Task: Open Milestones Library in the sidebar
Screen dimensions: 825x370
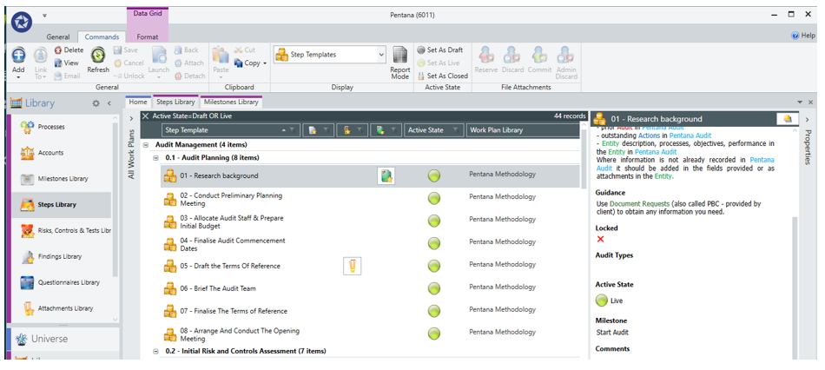Action: click(x=61, y=179)
